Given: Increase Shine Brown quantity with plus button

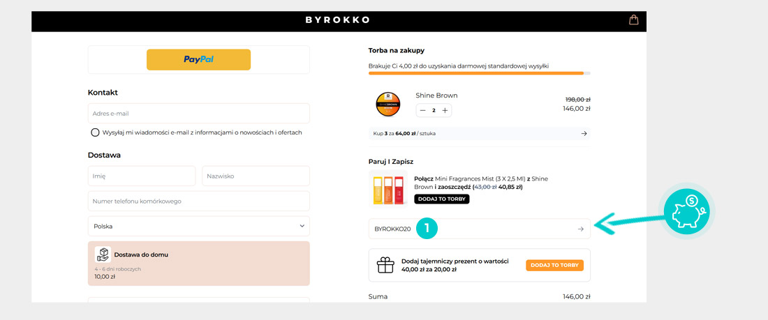Looking at the screenshot, I should tap(445, 110).
